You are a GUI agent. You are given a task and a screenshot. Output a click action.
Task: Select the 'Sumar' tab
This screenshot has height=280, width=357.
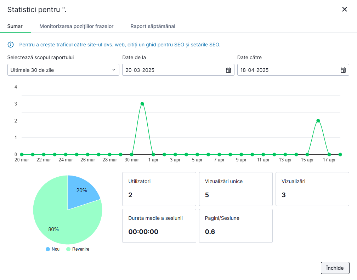click(15, 26)
